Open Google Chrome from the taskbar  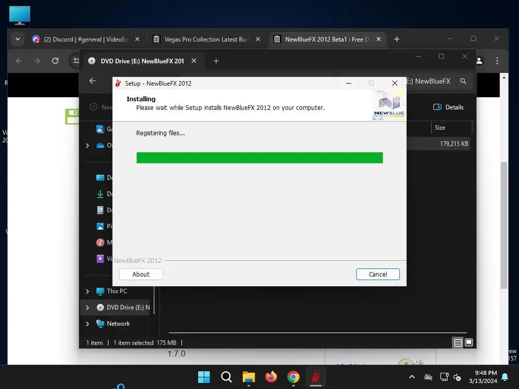[293, 377]
